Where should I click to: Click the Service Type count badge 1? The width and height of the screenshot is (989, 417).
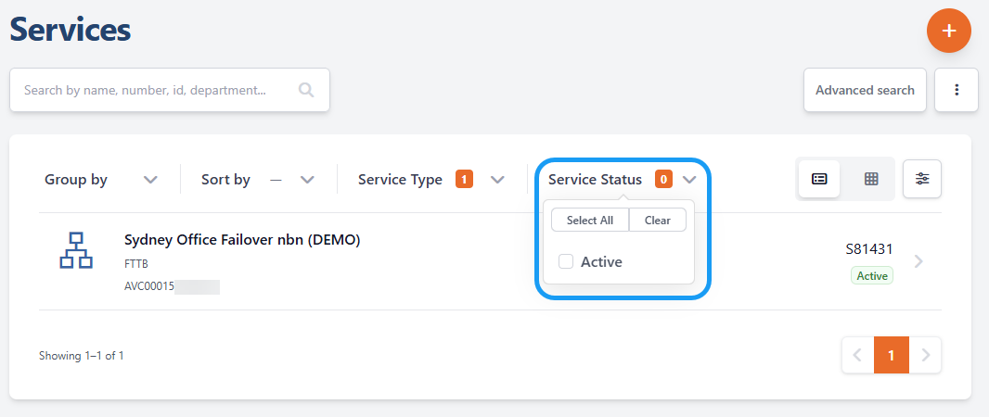tap(464, 180)
